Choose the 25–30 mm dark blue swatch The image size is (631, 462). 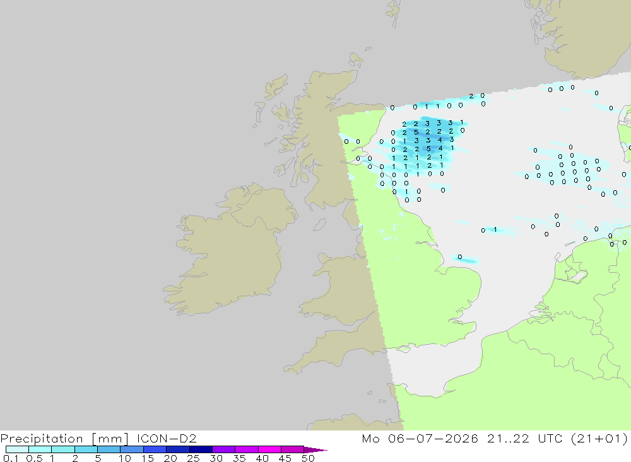click(201, 449)
